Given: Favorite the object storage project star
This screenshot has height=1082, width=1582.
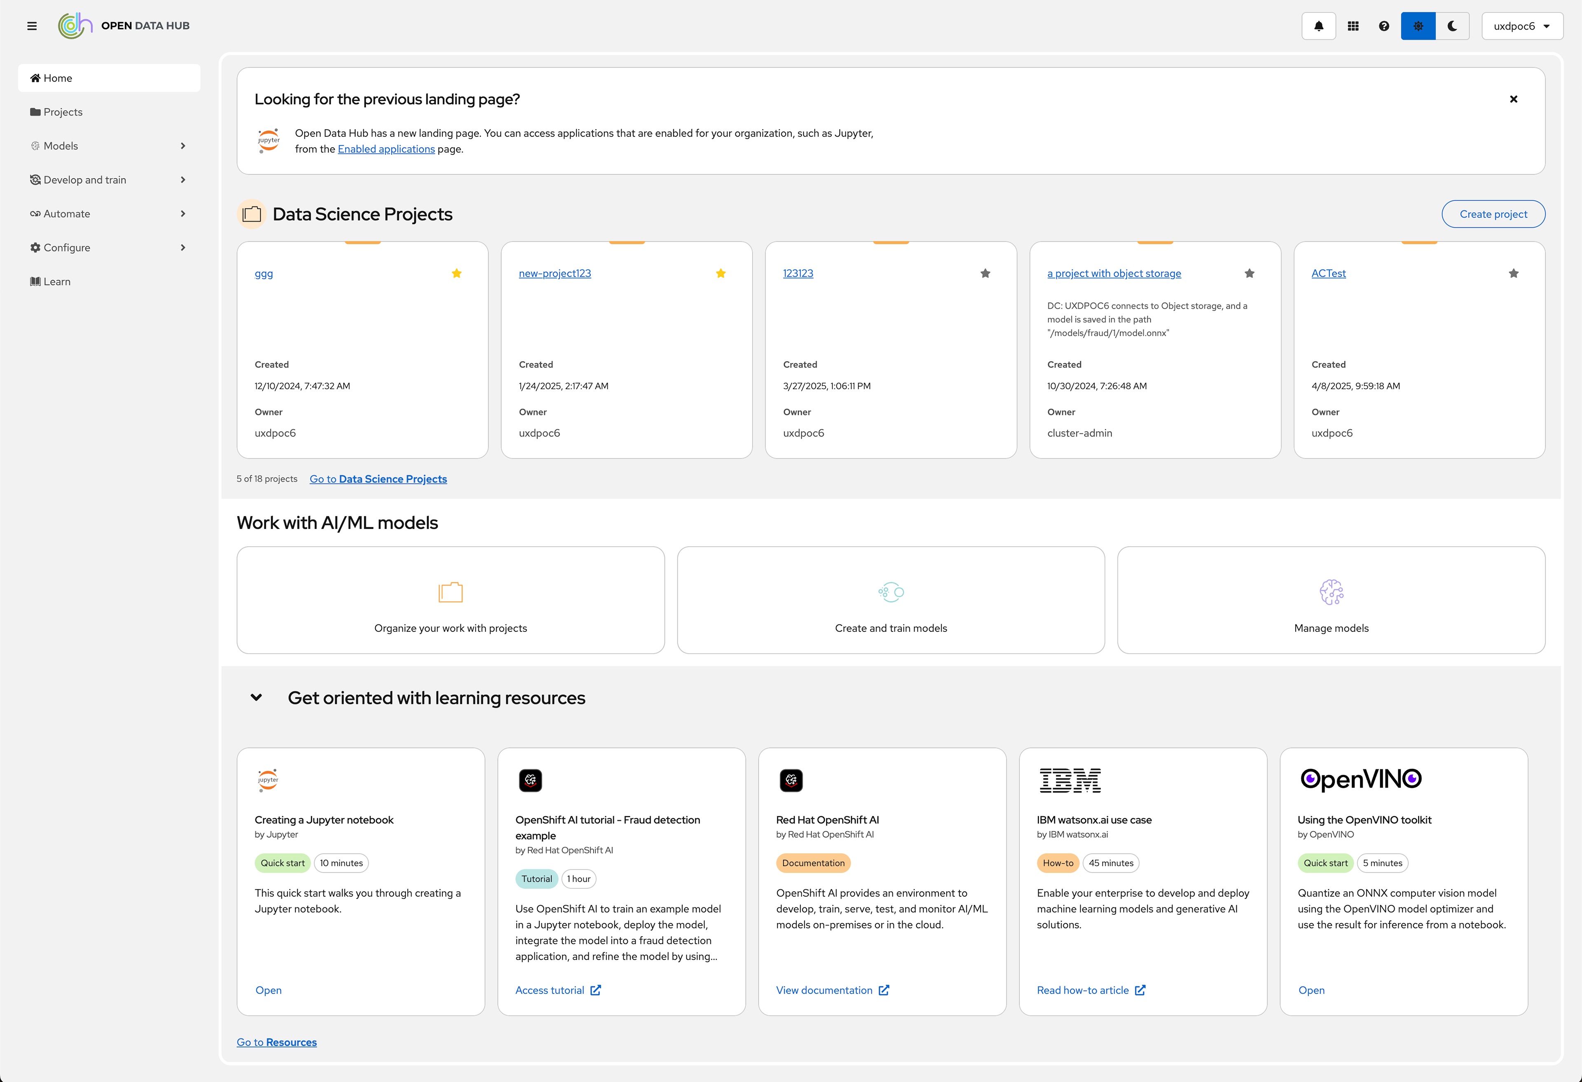Looking at the screenshot, I should click(x=1249, y=273).
